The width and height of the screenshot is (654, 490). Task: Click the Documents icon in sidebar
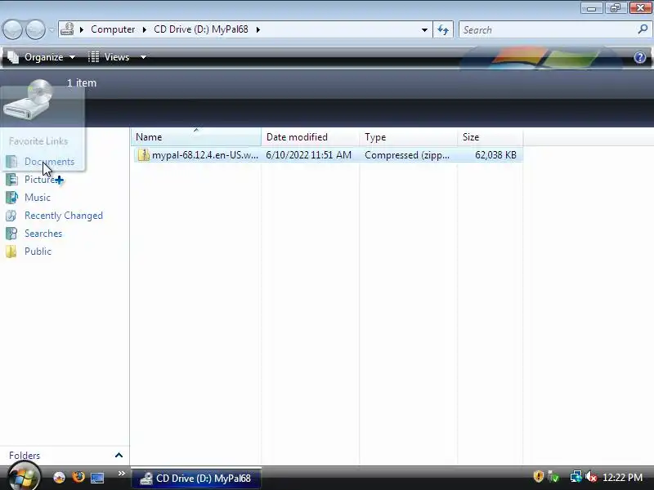11,162
